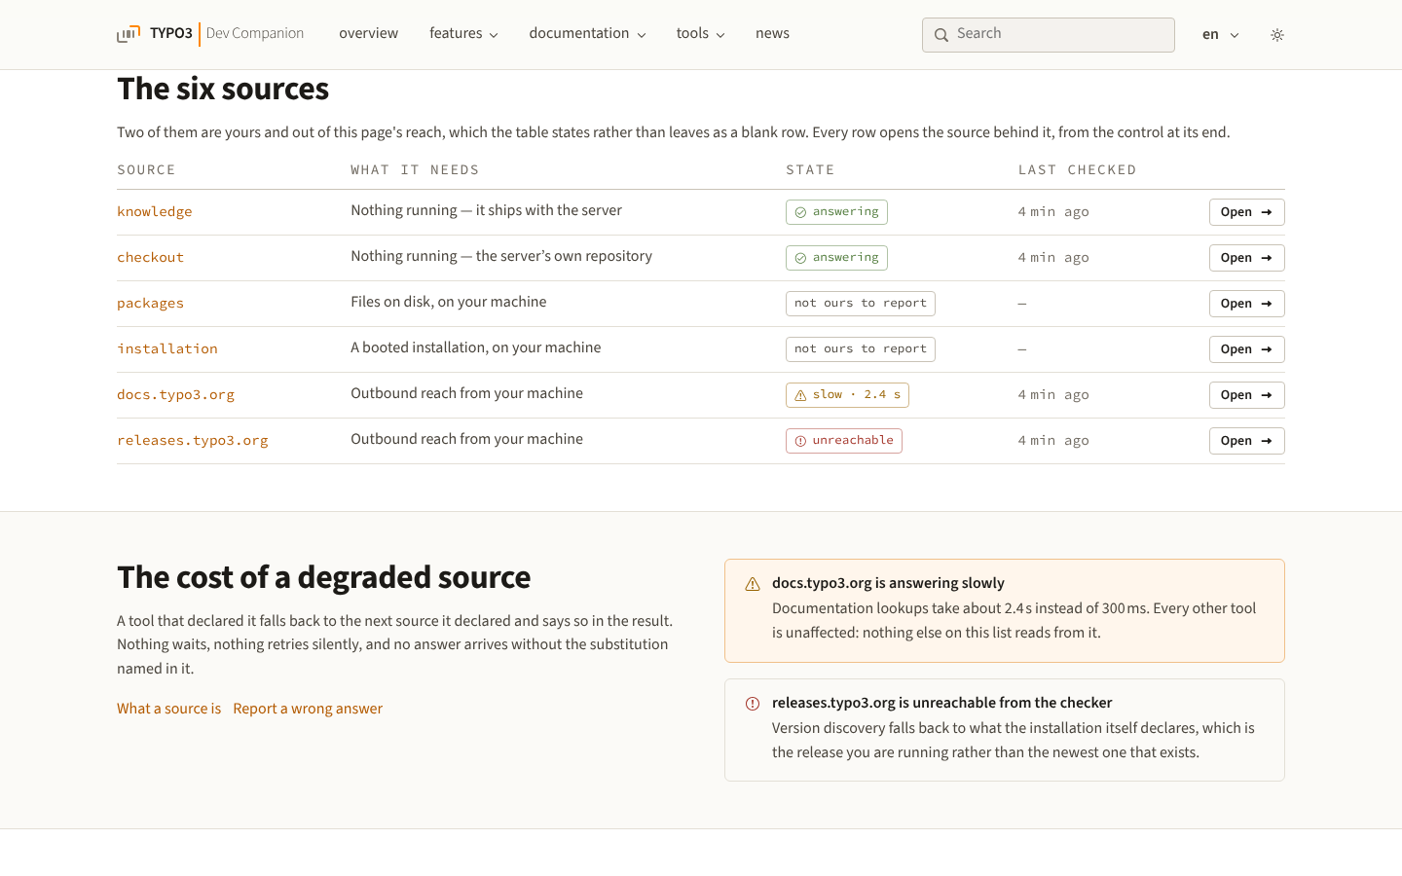Open the news page
Image resolution: width=1402 pixels, height=876 pixels.
pyautogui.click(x=772, y=34)
